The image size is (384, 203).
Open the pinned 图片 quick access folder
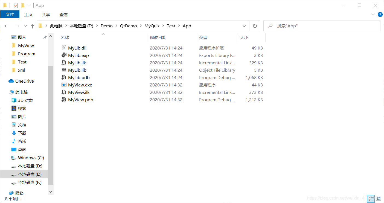coord(19,37)
